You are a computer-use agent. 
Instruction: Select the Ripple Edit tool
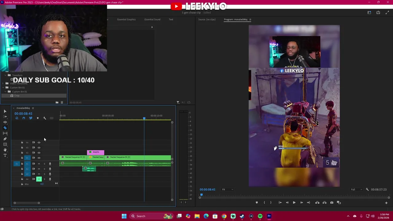pyautogui.click(x=5, y=122)
